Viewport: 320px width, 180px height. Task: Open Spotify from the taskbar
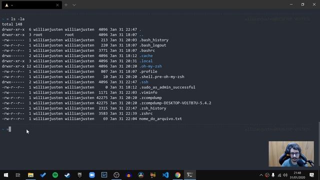55,175
